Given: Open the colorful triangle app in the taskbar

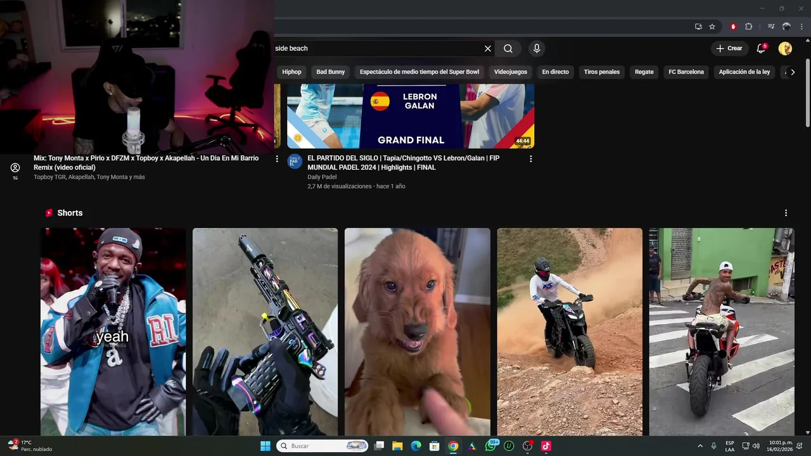Looking at the screenshot, I should (x=471, y=446).
